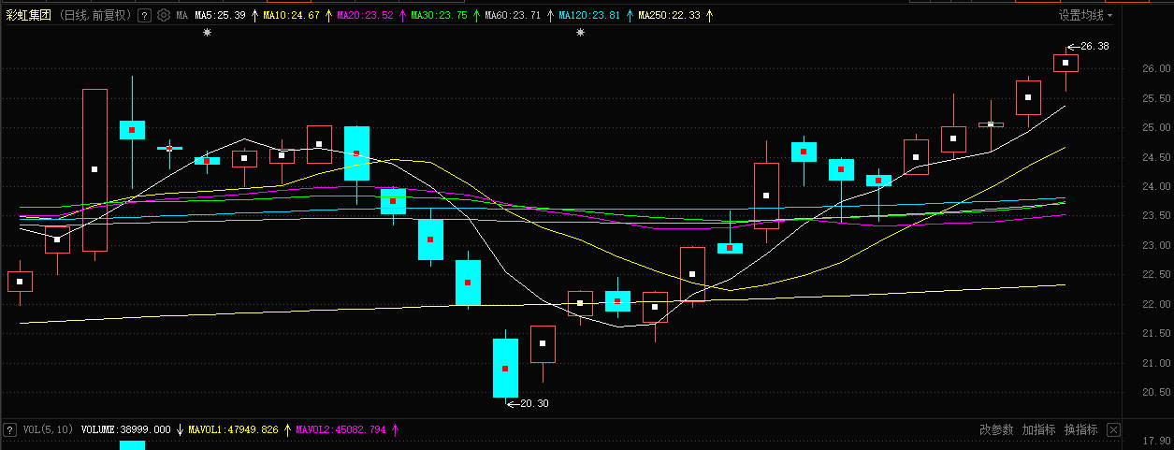1174x450 pixels.
Task: Open the gear settings icon beside MA
Action: click(164, 16)
